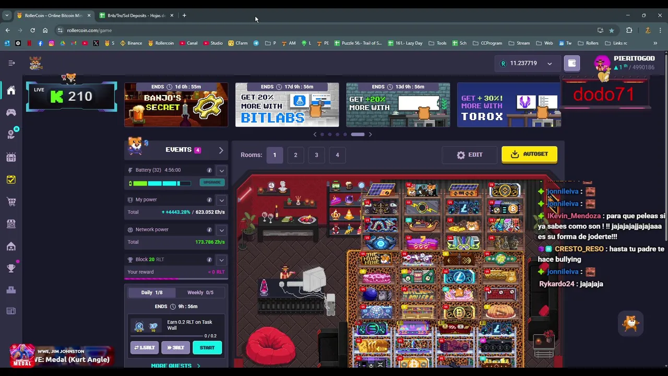Click the EVENTS header label

(x=178, y=150)
